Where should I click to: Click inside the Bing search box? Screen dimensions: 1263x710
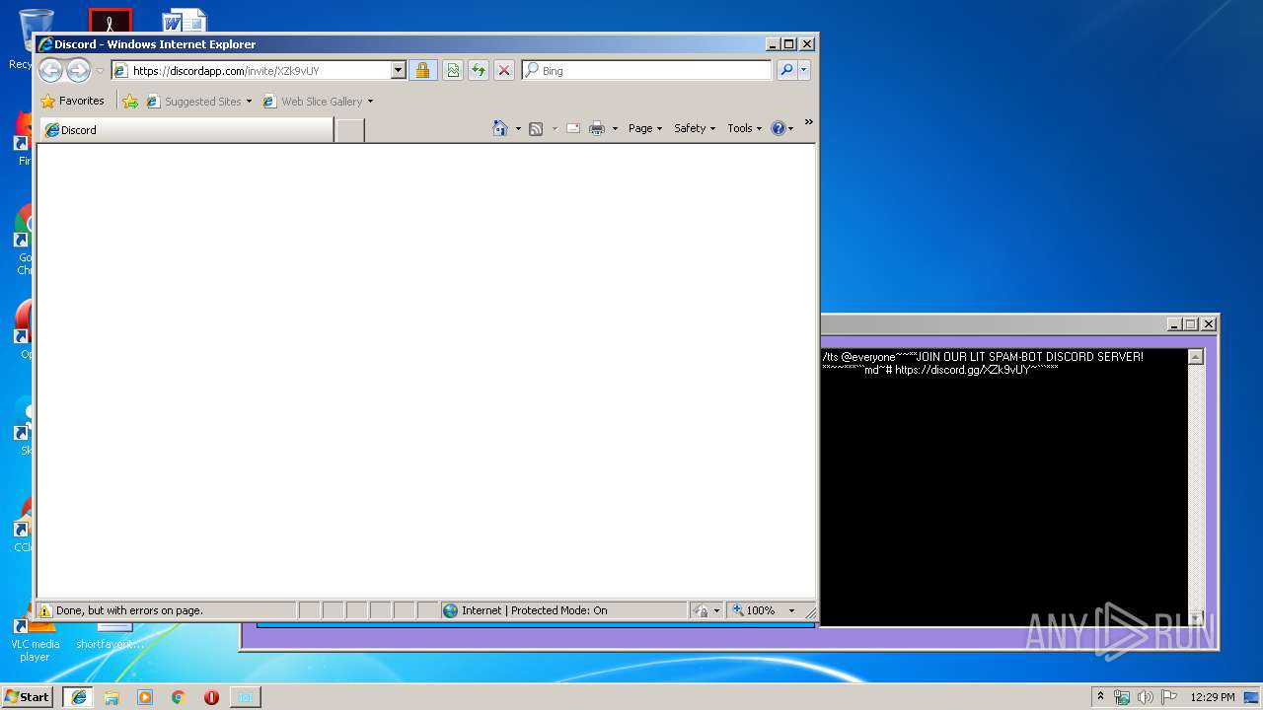(653, 70)
